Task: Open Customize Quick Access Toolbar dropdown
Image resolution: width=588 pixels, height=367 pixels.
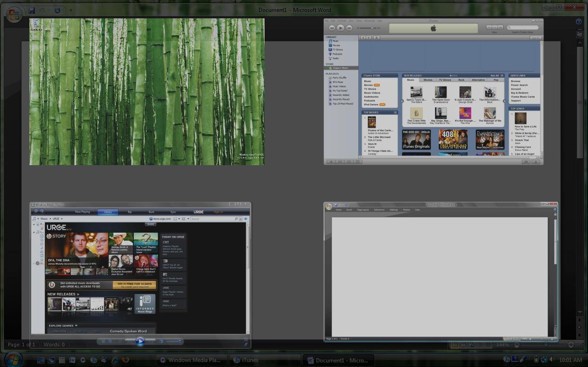Action: pyautogui.click(x=71, y=10)
